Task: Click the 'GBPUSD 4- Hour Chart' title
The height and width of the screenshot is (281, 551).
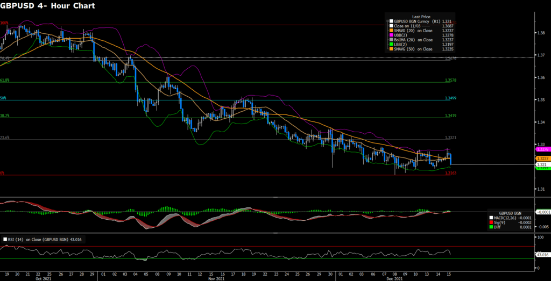Action: [x=47, y=6]
